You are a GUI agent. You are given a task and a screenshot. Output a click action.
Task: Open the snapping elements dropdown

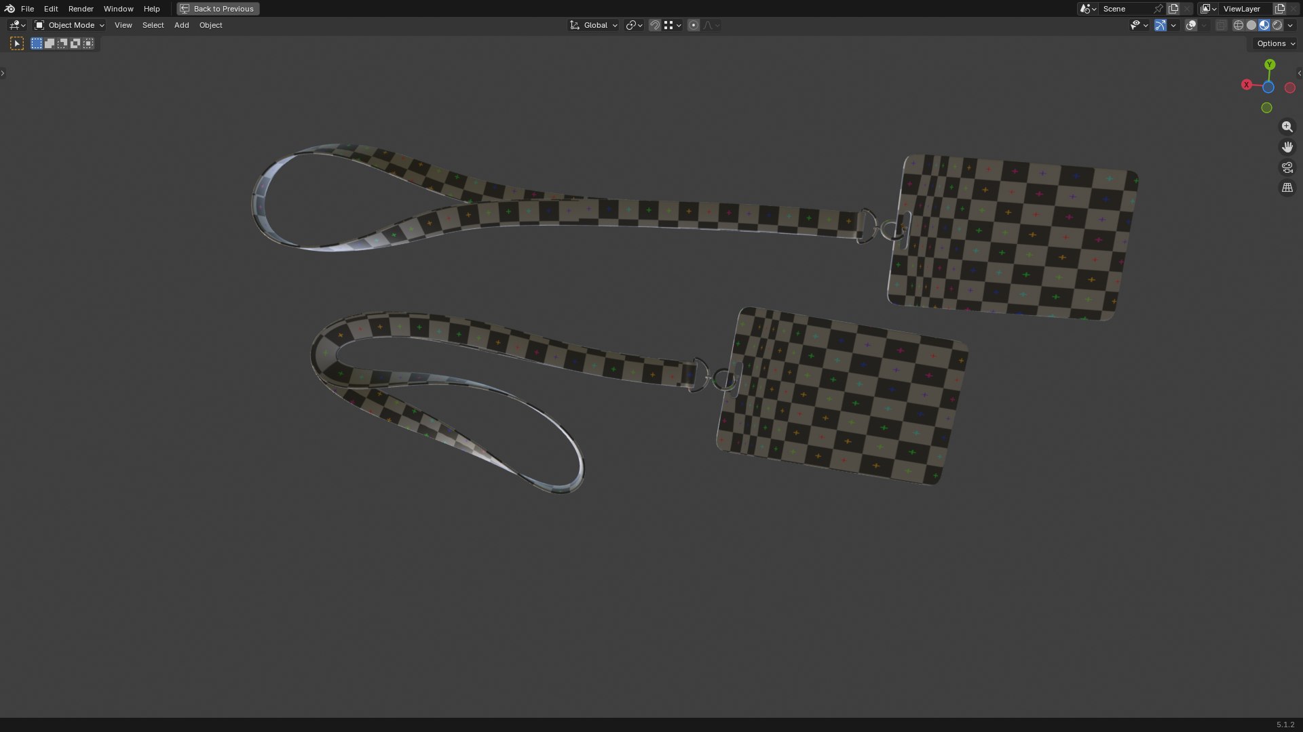(673, 25)
